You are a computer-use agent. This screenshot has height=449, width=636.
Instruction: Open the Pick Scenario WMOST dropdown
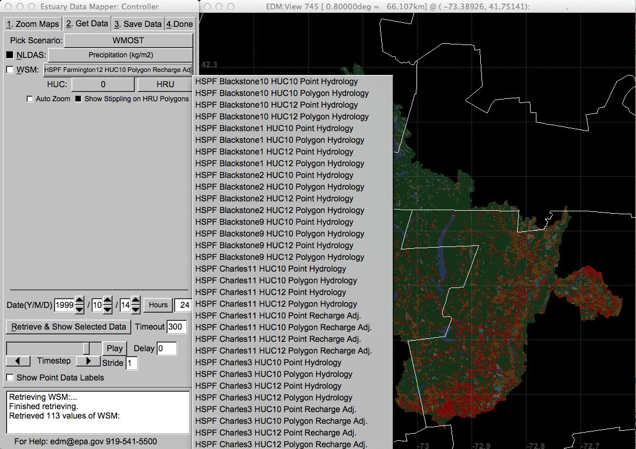tap(128, 40)
